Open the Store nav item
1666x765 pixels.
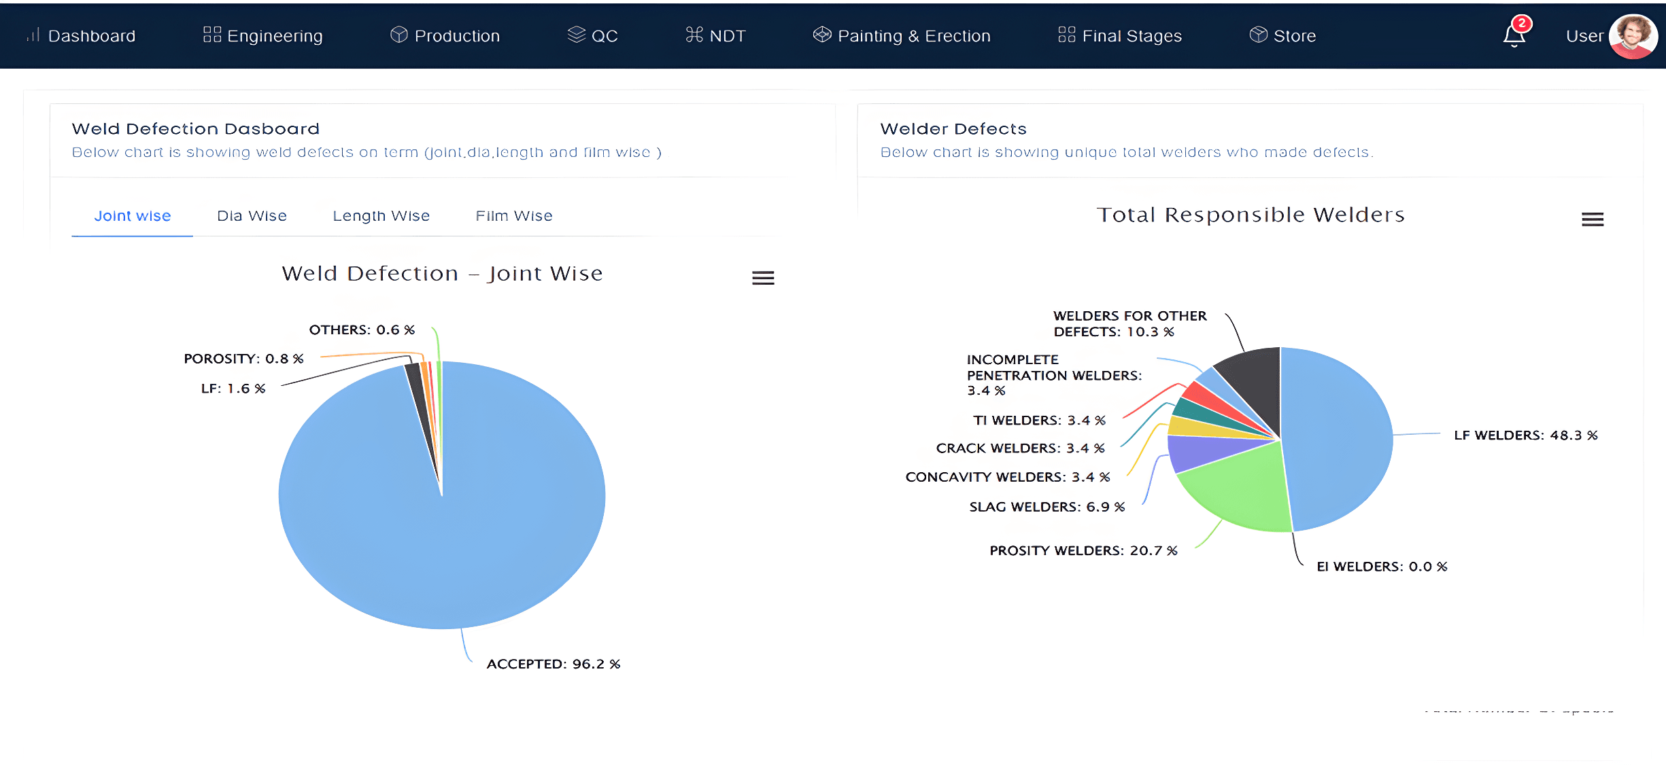[x=1283, y=35]
